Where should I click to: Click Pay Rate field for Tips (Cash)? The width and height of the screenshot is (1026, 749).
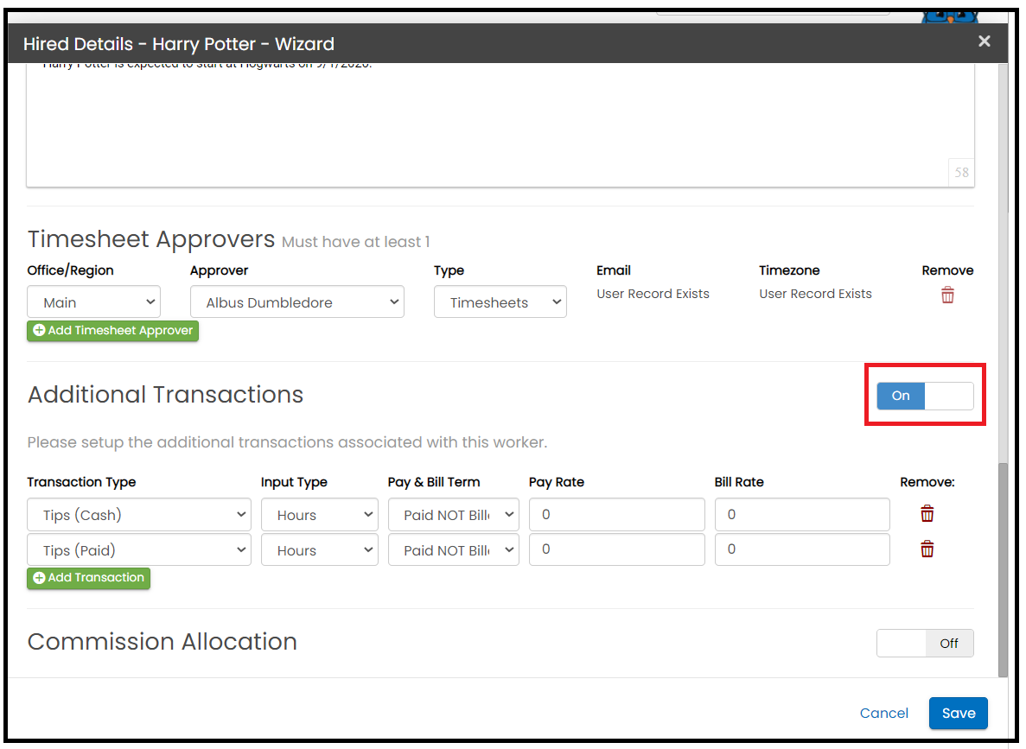click(x=616, y=515)
